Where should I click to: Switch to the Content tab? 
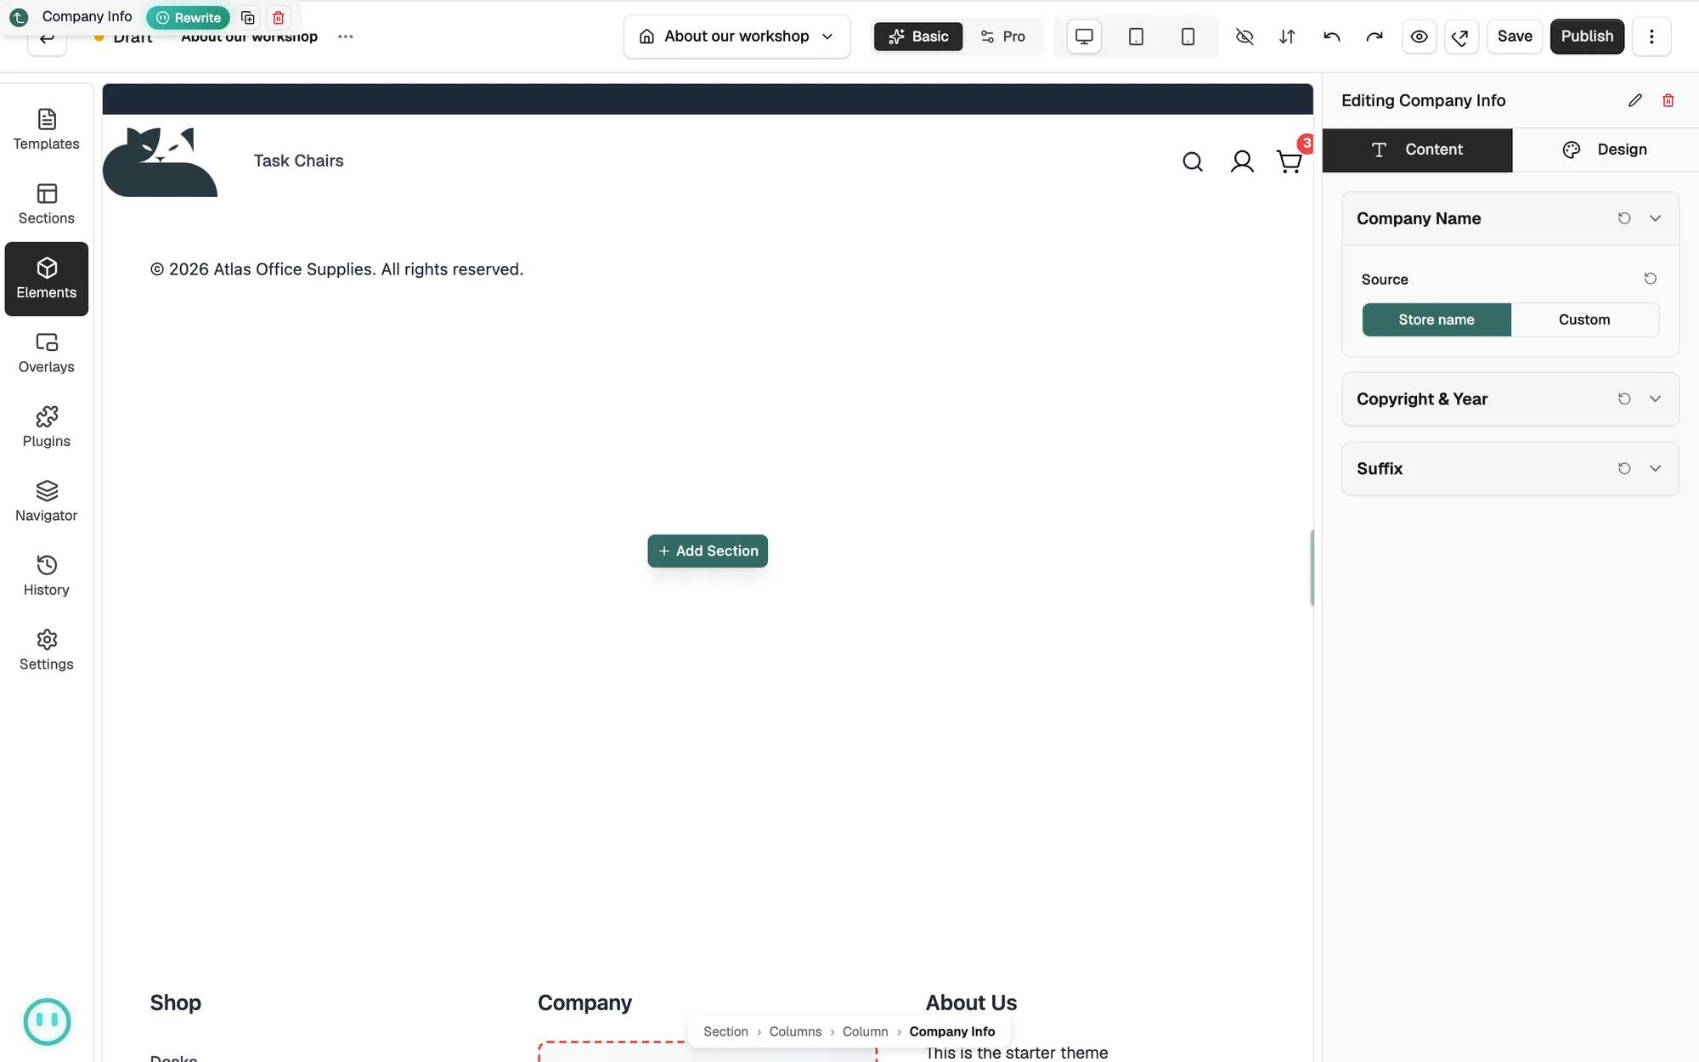click(x=1417, y=150)
